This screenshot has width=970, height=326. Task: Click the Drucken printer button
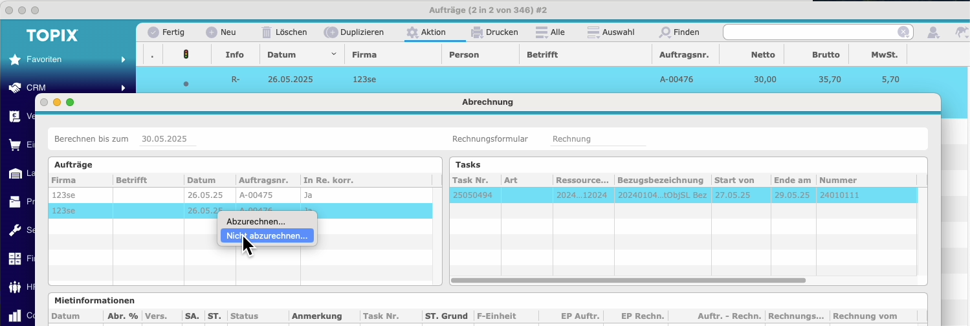[494, 32]
